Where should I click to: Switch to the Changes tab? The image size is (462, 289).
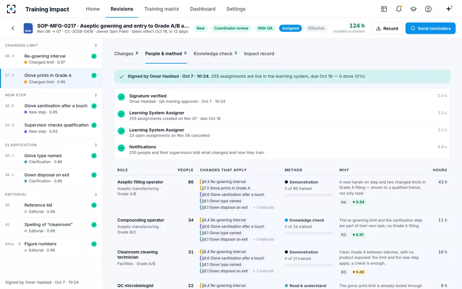click(x=126, y=54)
